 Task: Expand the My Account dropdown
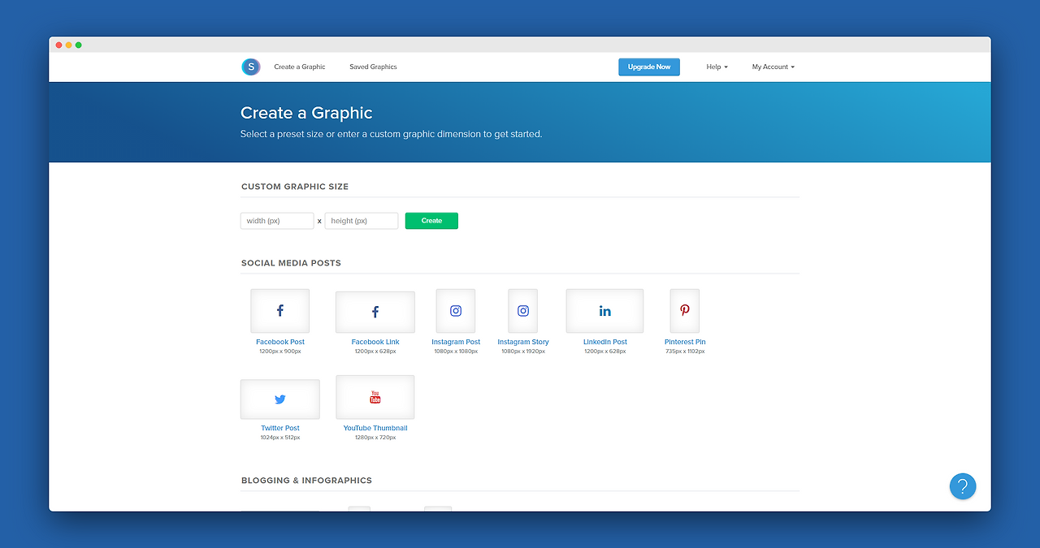click(773, 67)
